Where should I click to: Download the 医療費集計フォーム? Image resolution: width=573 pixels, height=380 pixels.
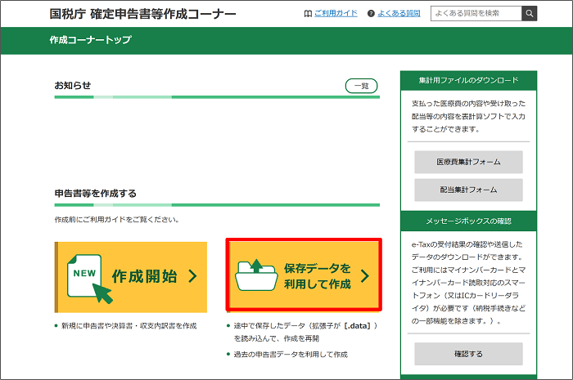(468, 162)
